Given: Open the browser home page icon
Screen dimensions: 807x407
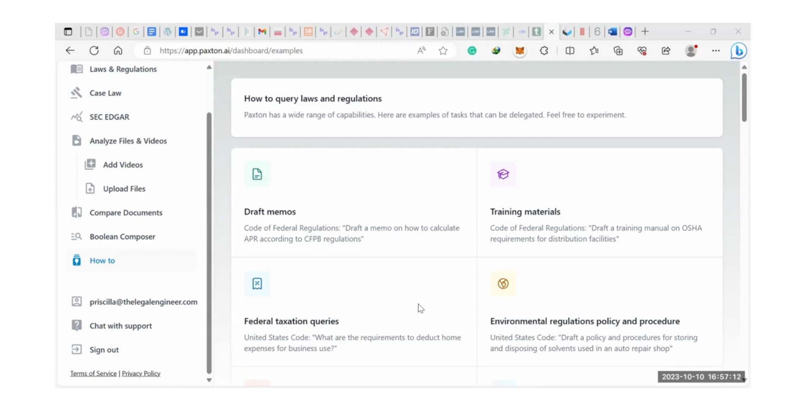Looking at the screenshot, I should coord(118,51).
